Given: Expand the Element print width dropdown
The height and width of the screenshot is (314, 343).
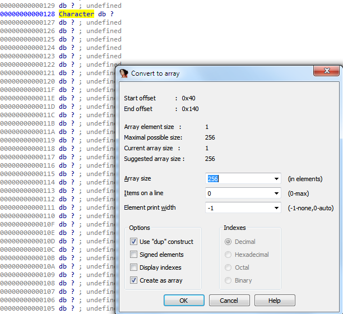Looking at the screenshot, I should pos(276,208).
